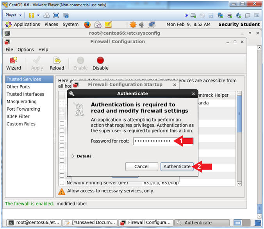Close the Firewall Configuration Startup dialog
This screenshot has width=264, height=229.
click(x=175, y=85)
